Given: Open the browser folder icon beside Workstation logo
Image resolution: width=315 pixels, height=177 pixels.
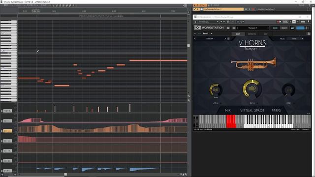Looking at the screenshot, I should 228,28.
